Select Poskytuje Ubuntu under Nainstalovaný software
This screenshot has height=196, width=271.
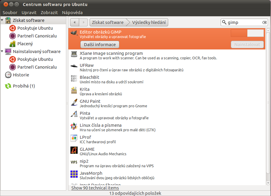pyautogui.click(x=35, y=59)
